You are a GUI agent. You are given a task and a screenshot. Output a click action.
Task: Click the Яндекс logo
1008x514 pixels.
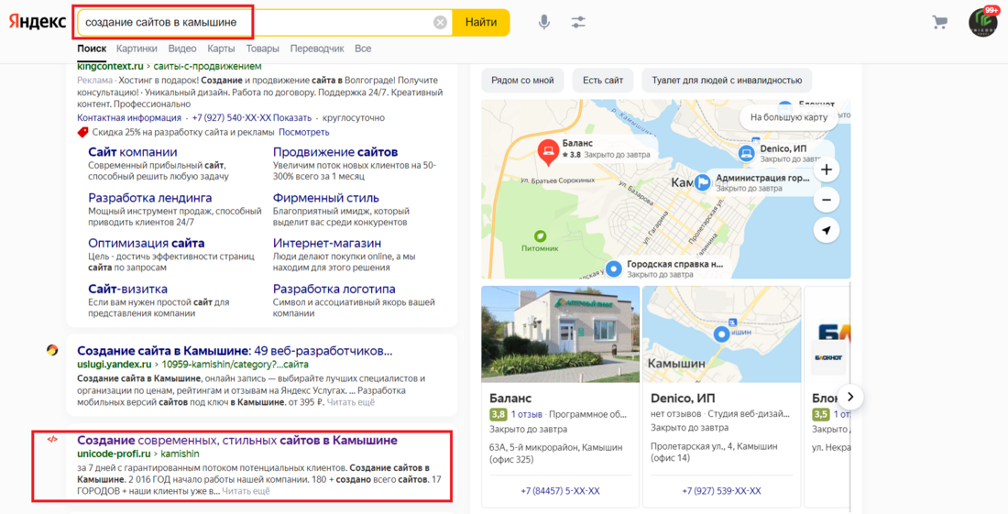point(38,22)
